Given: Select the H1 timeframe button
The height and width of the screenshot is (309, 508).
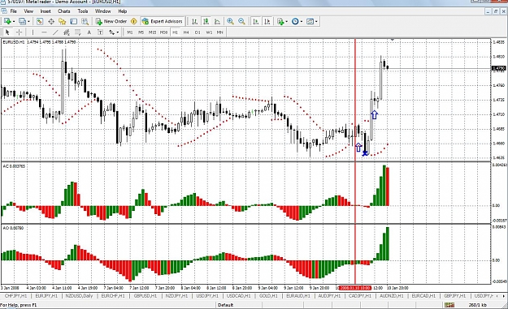Looking at the screenshot, I should pos(175,32).
